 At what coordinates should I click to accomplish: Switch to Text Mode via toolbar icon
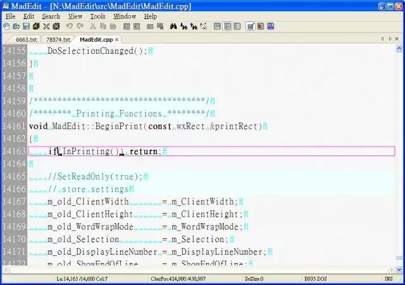pos(251,27)
